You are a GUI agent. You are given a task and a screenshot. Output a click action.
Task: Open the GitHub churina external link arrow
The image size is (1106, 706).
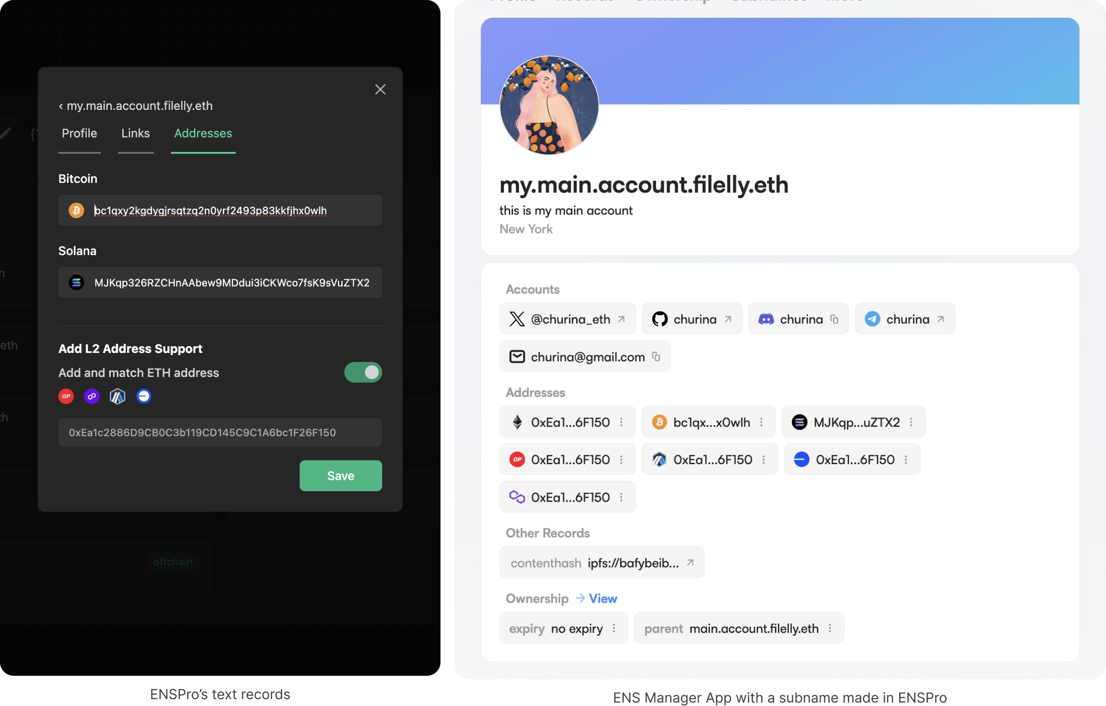(728, 319)
